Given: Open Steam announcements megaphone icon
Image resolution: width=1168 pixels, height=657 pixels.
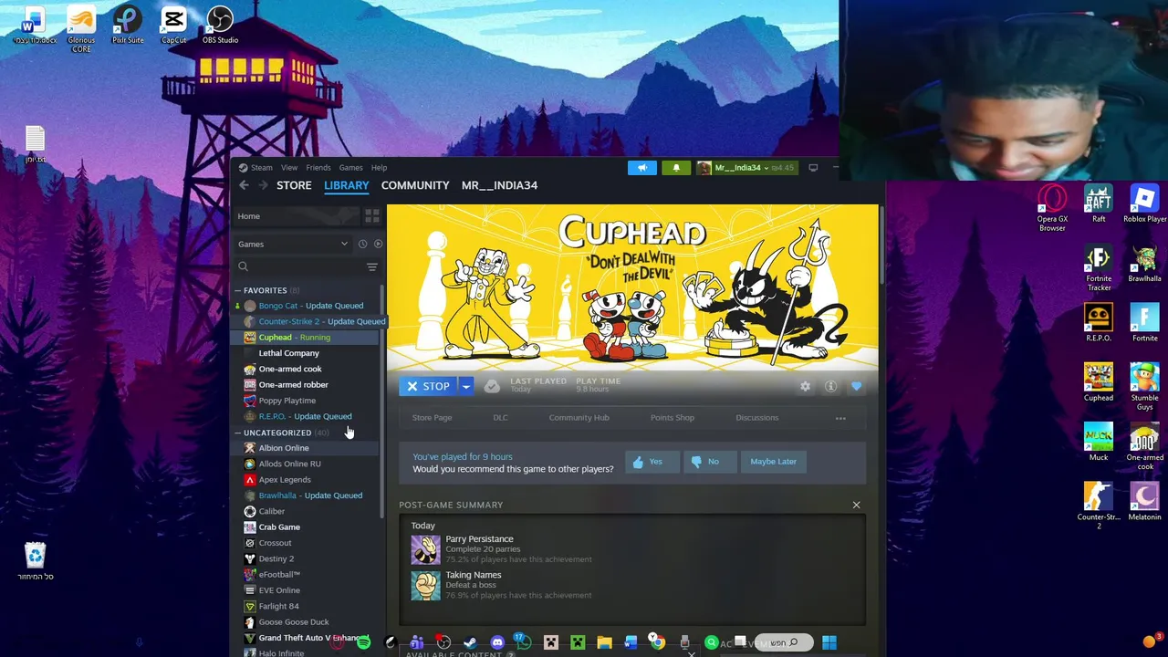Looking at the screenshot, I should coord(641,168).
